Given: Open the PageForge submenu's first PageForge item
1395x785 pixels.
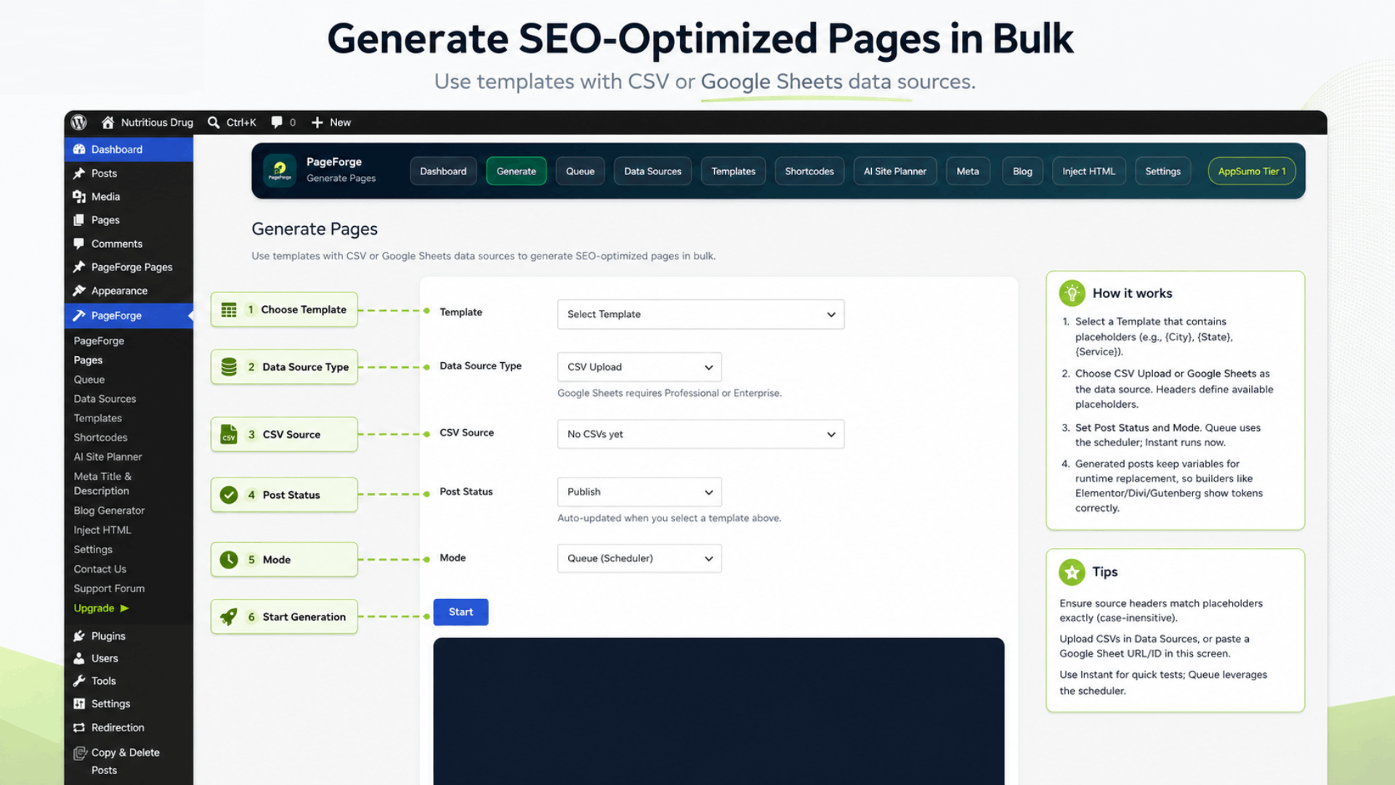Looking at the screenshot, I should point(99,340).
